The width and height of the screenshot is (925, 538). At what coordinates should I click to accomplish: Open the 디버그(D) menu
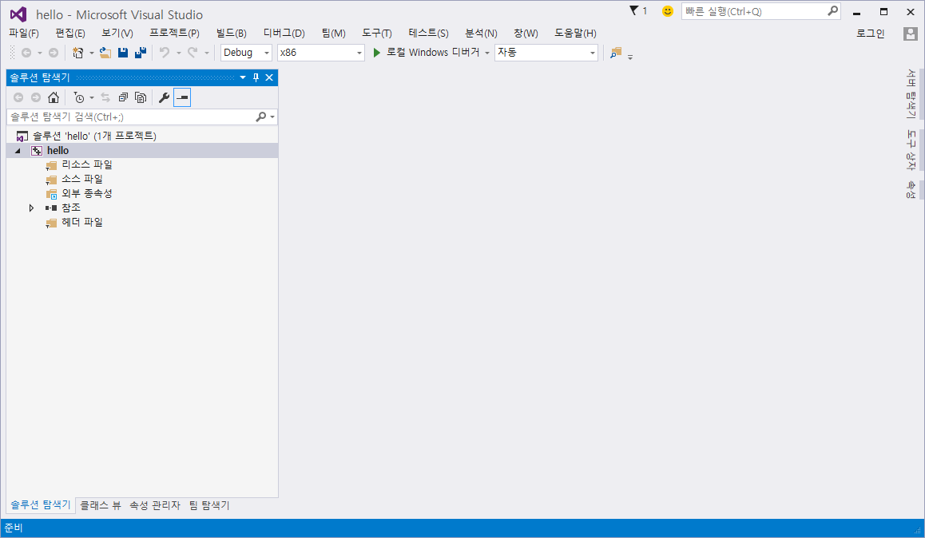coord(284,33)
